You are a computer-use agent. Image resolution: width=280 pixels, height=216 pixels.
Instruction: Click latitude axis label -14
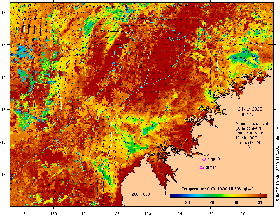3,77
